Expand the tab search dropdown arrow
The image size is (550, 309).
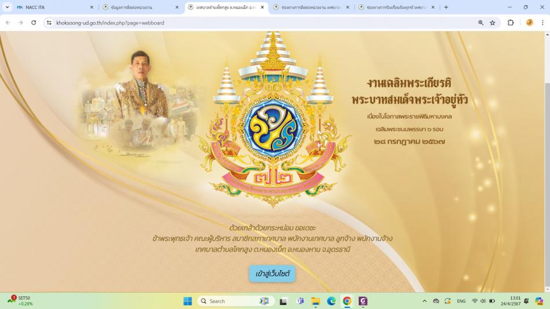click(7, 7)
